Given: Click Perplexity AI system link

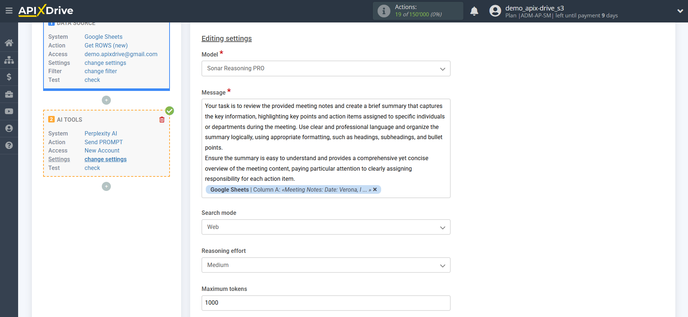Looking at the screenshot, I should [x=101, y=133].
